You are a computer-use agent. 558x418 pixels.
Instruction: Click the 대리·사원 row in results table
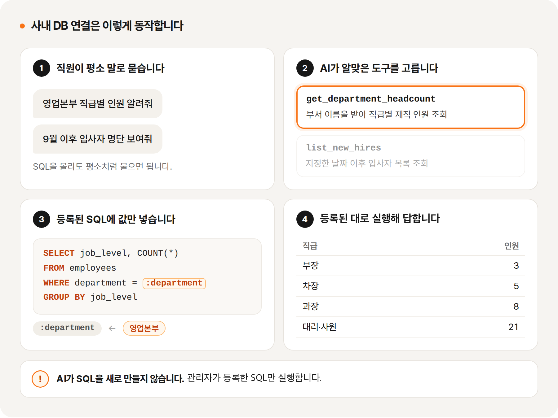pos(410,327)
